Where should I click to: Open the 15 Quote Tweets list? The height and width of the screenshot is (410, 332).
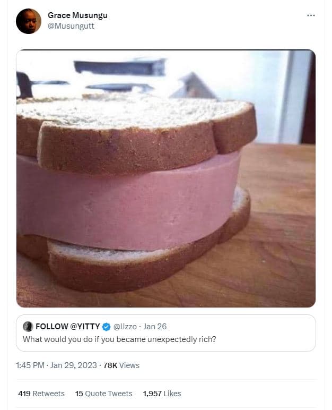click(104, 394)
